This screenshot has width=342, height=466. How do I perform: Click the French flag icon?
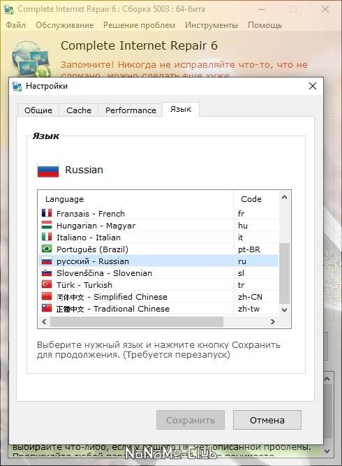tap(47, 213)
